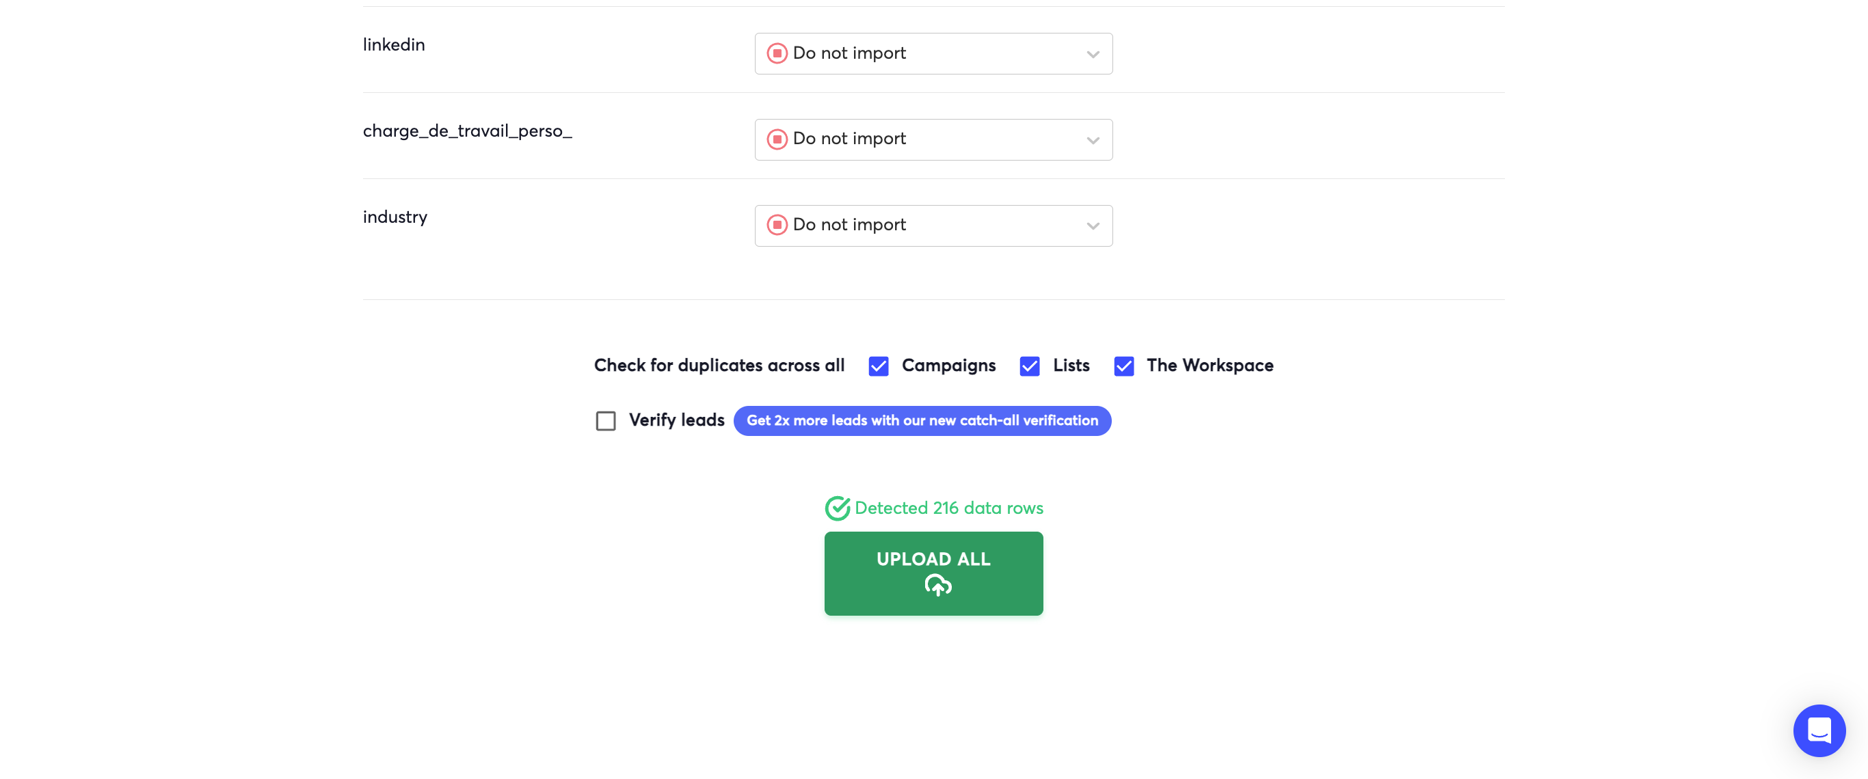Open the chat support widget
Viewport: 1868px width, 779px height.
click(1819, 730)
